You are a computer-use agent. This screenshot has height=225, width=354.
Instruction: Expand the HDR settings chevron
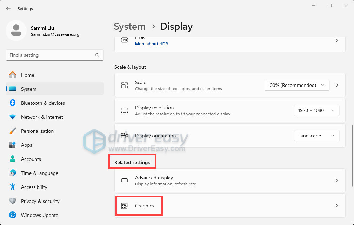[x=337, y=41]
